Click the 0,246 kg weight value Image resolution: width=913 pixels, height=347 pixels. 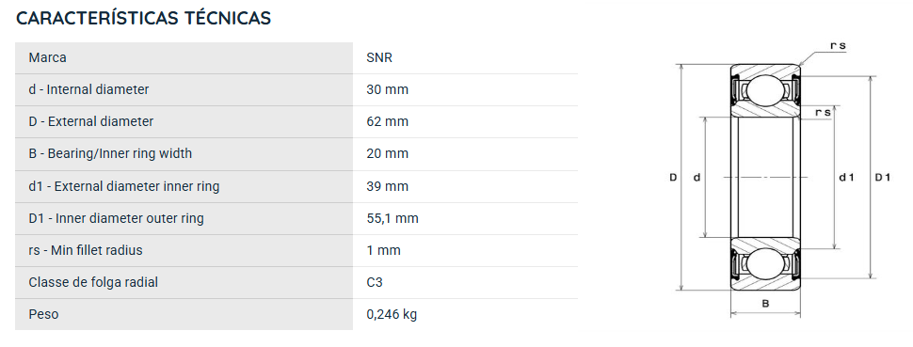coord(392,314)
